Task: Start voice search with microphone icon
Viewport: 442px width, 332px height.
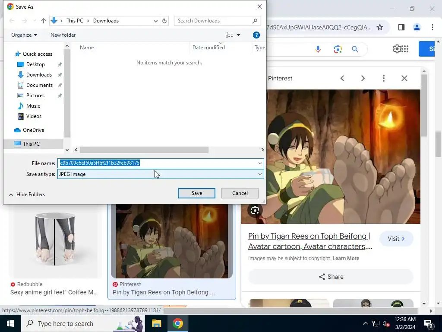Action: tap(318, 49)
